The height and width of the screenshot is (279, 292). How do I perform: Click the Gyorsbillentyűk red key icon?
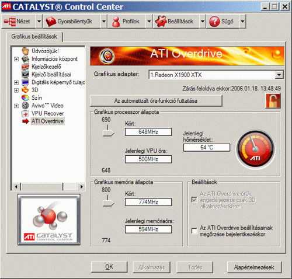(x=51, y=22)
